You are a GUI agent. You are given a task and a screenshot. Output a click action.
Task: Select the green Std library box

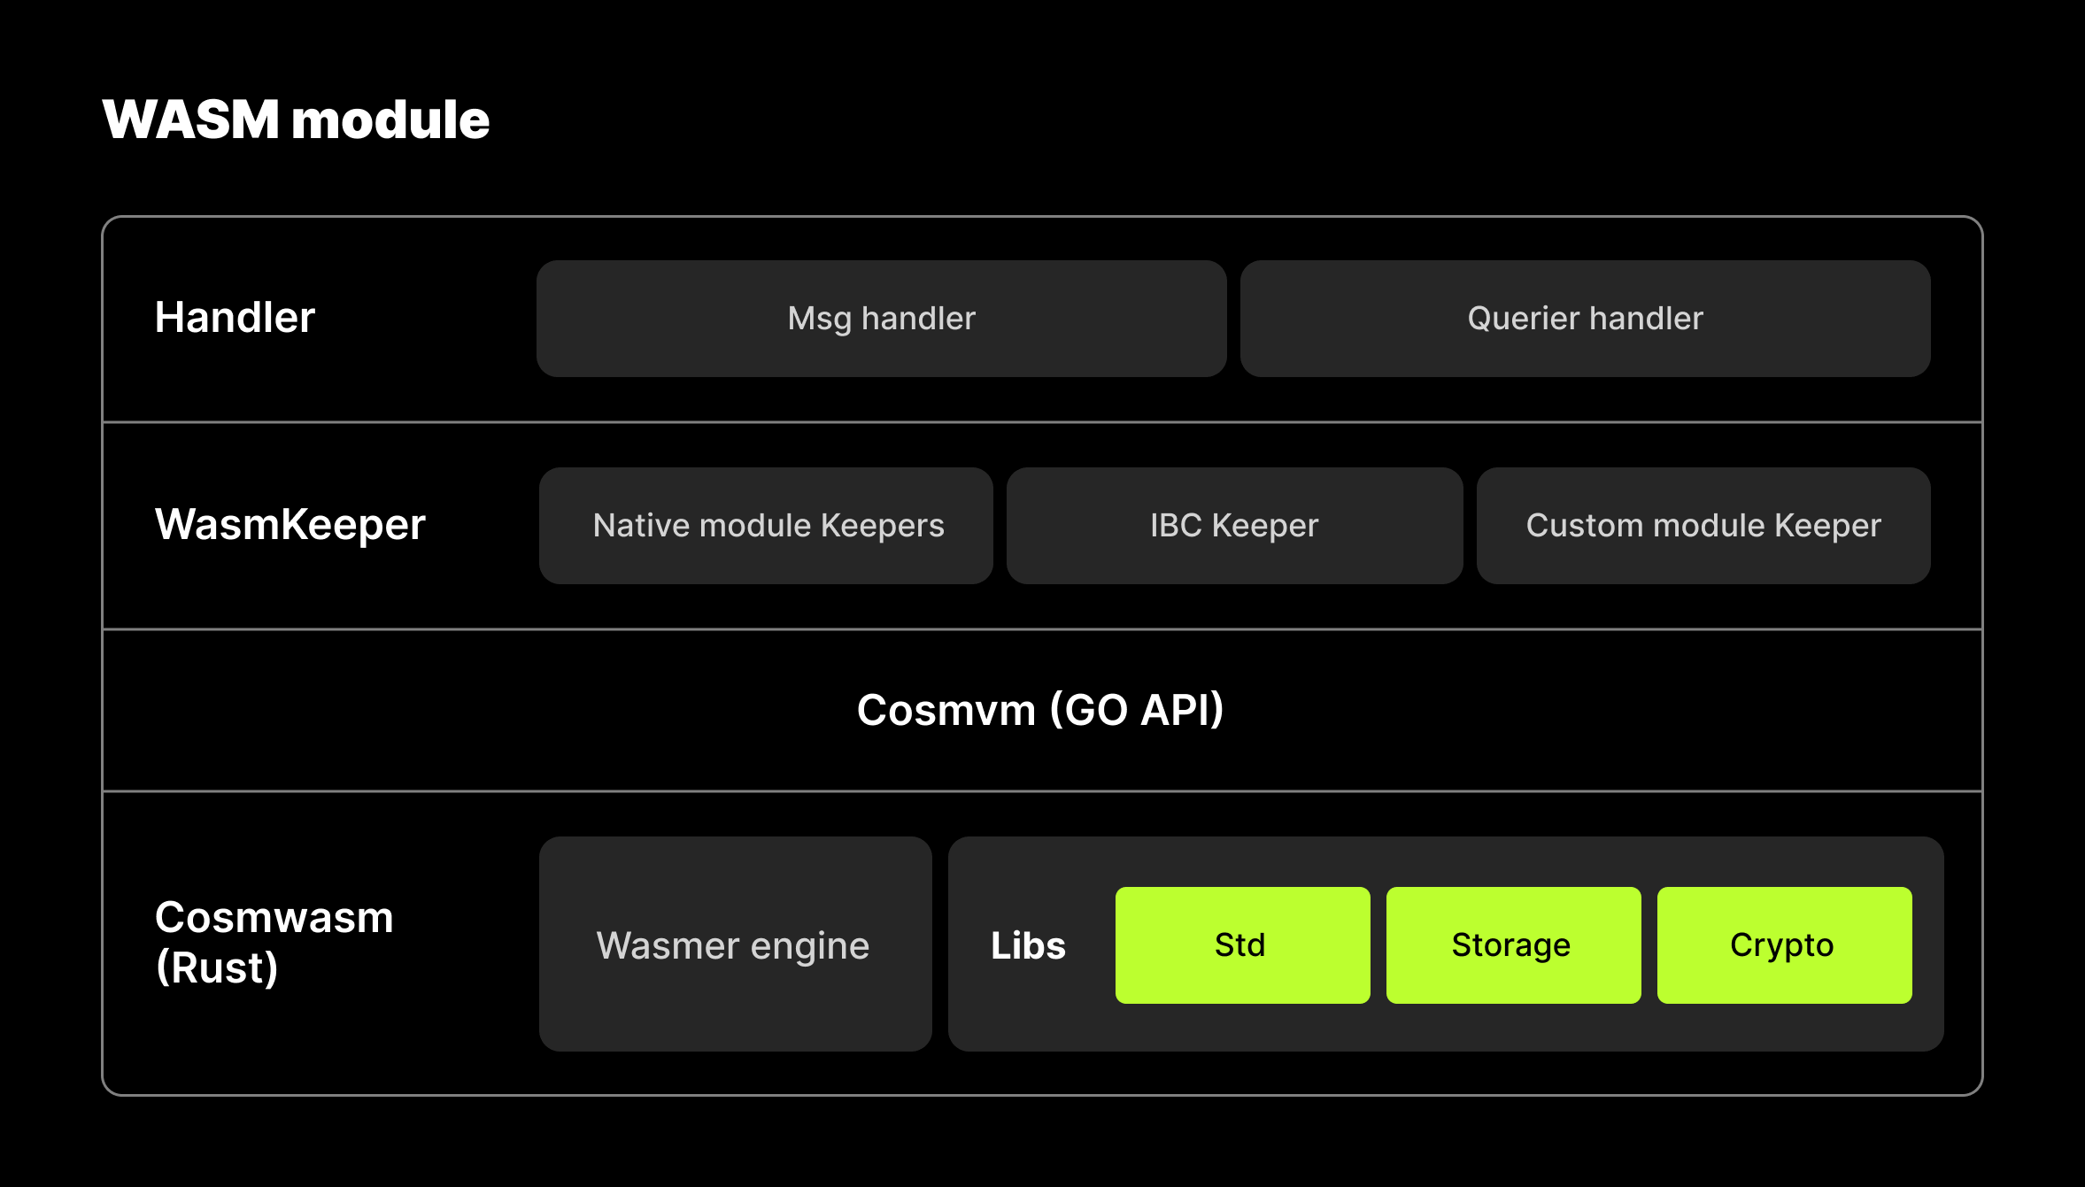(1242, 945)
